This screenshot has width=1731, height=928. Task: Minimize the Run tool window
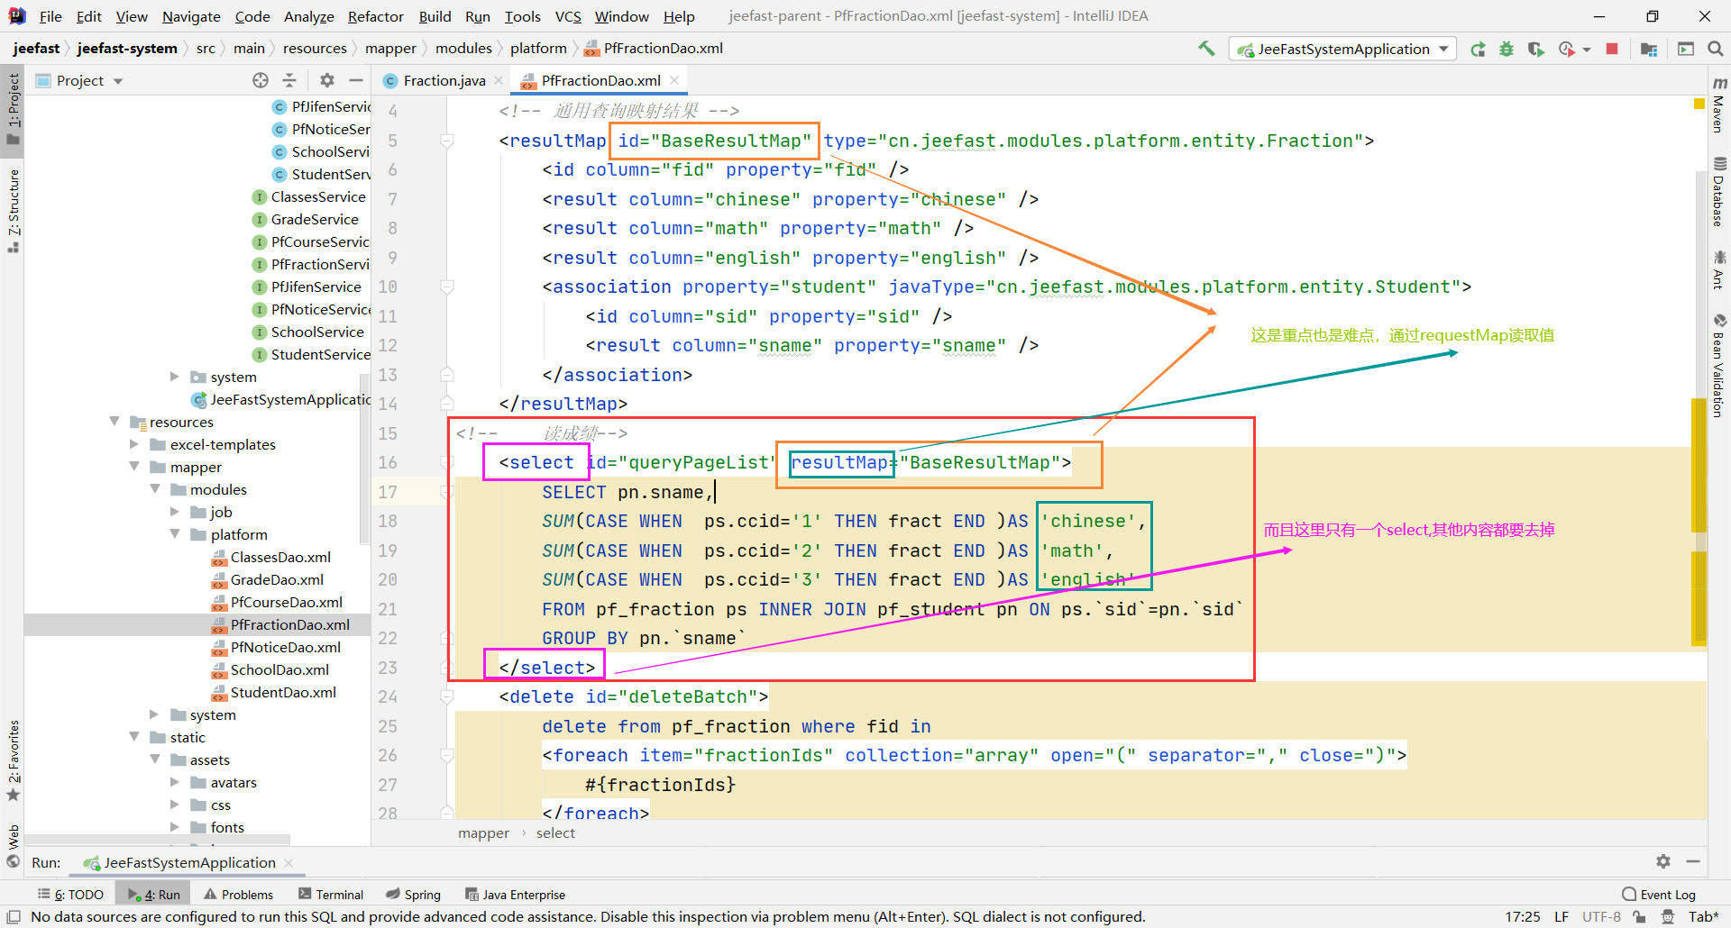coord(1693,861)
